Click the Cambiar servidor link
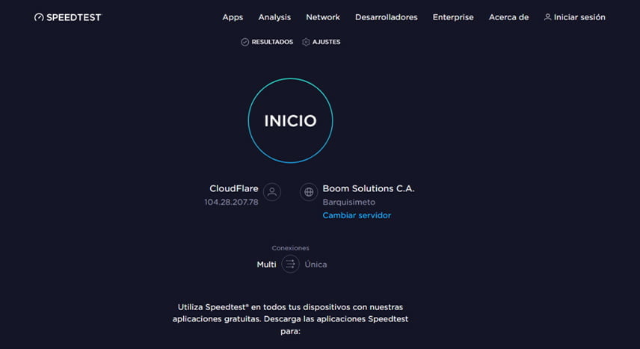Screen dimensions: 640x349 tap(357, 215)
